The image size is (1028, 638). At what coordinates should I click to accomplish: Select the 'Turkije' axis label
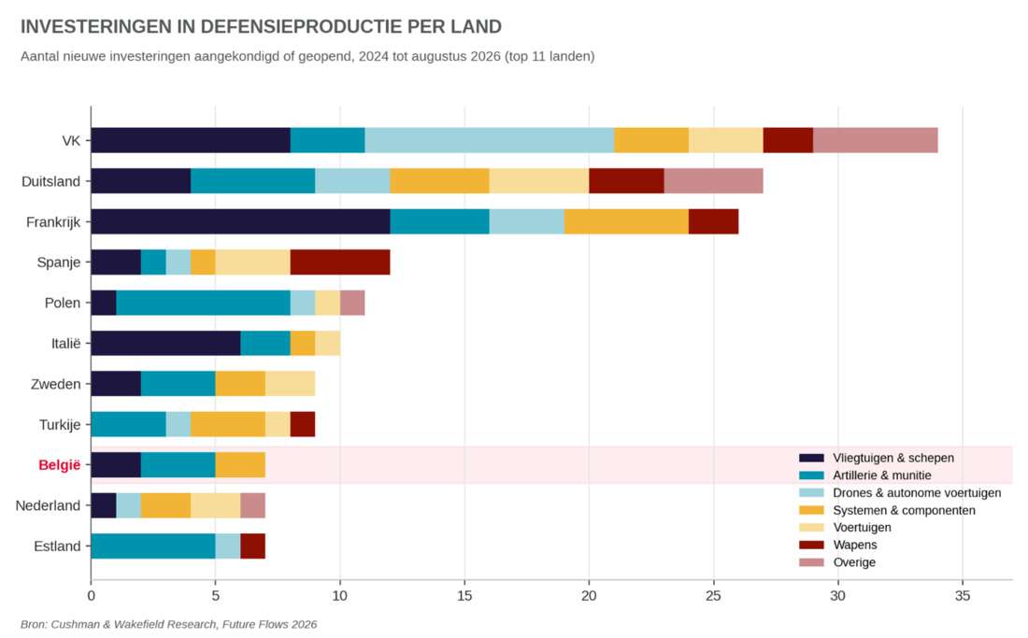[60, 424]
